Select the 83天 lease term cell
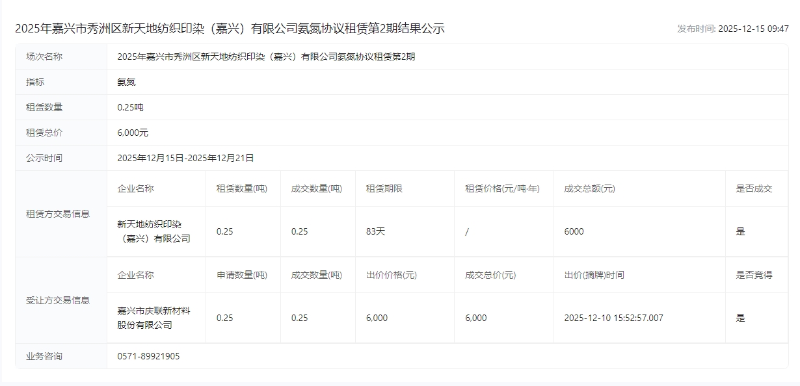The image size is (800, 386). coord(375,231)
